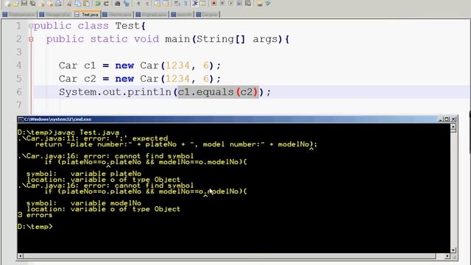Click the final D:\temp> prompt in cmd
This screenshot has width=471, height=265.
(35, 227)
